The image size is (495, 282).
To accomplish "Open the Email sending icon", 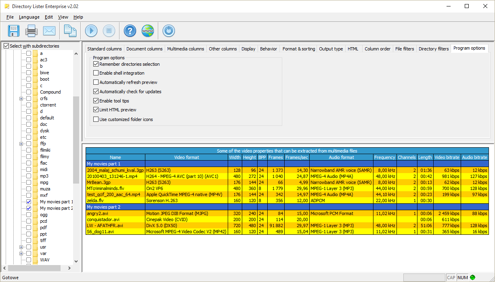I will [50, 31].
